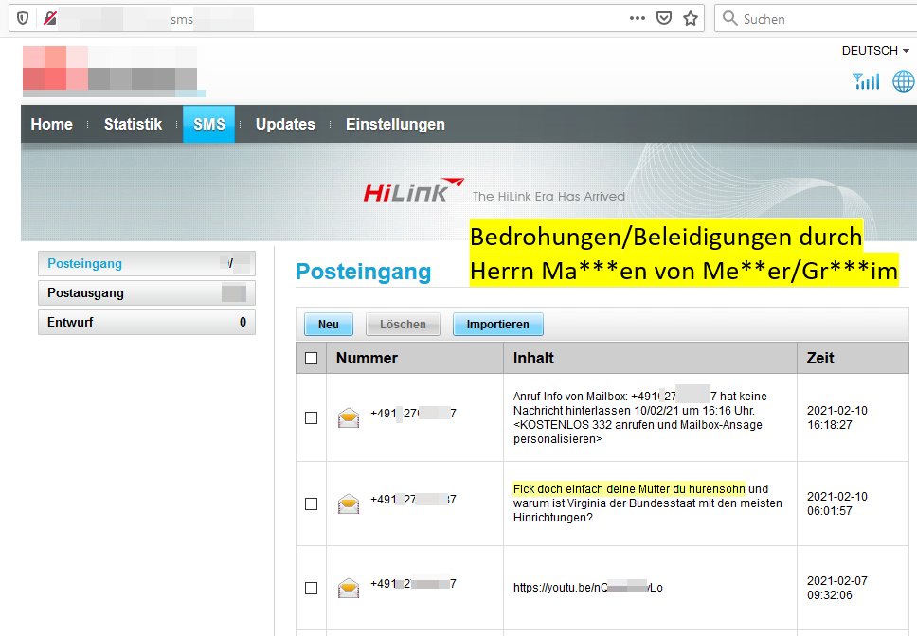This screenshot has height=636, width=917.
Task: Click envelope icon of the YouTube link message
Action: pos(349,588)
